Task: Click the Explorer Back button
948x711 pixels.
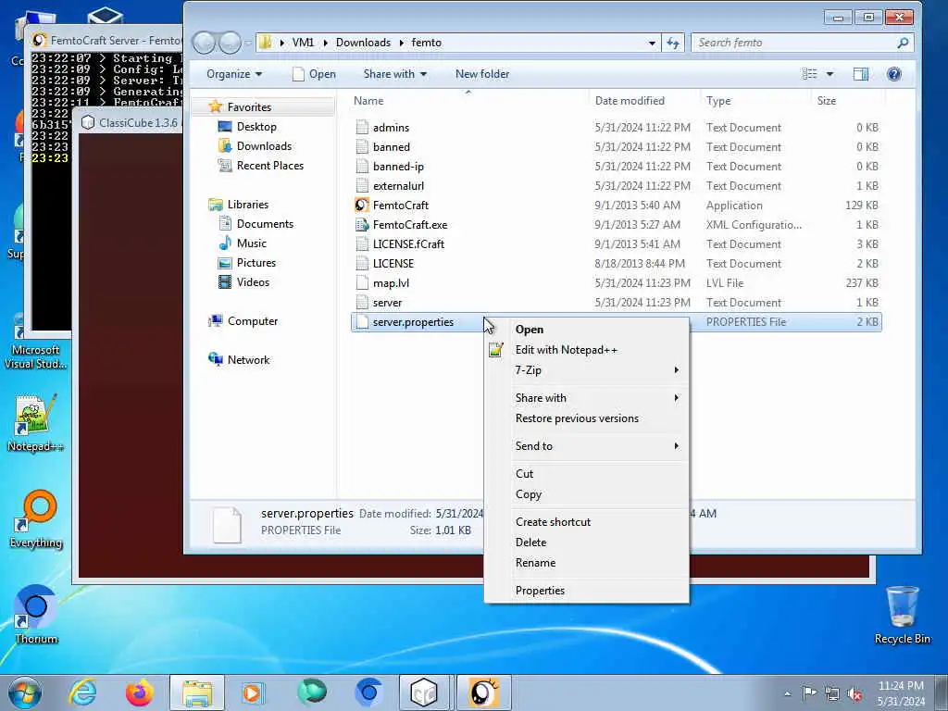Action: (x=205, y=43)
